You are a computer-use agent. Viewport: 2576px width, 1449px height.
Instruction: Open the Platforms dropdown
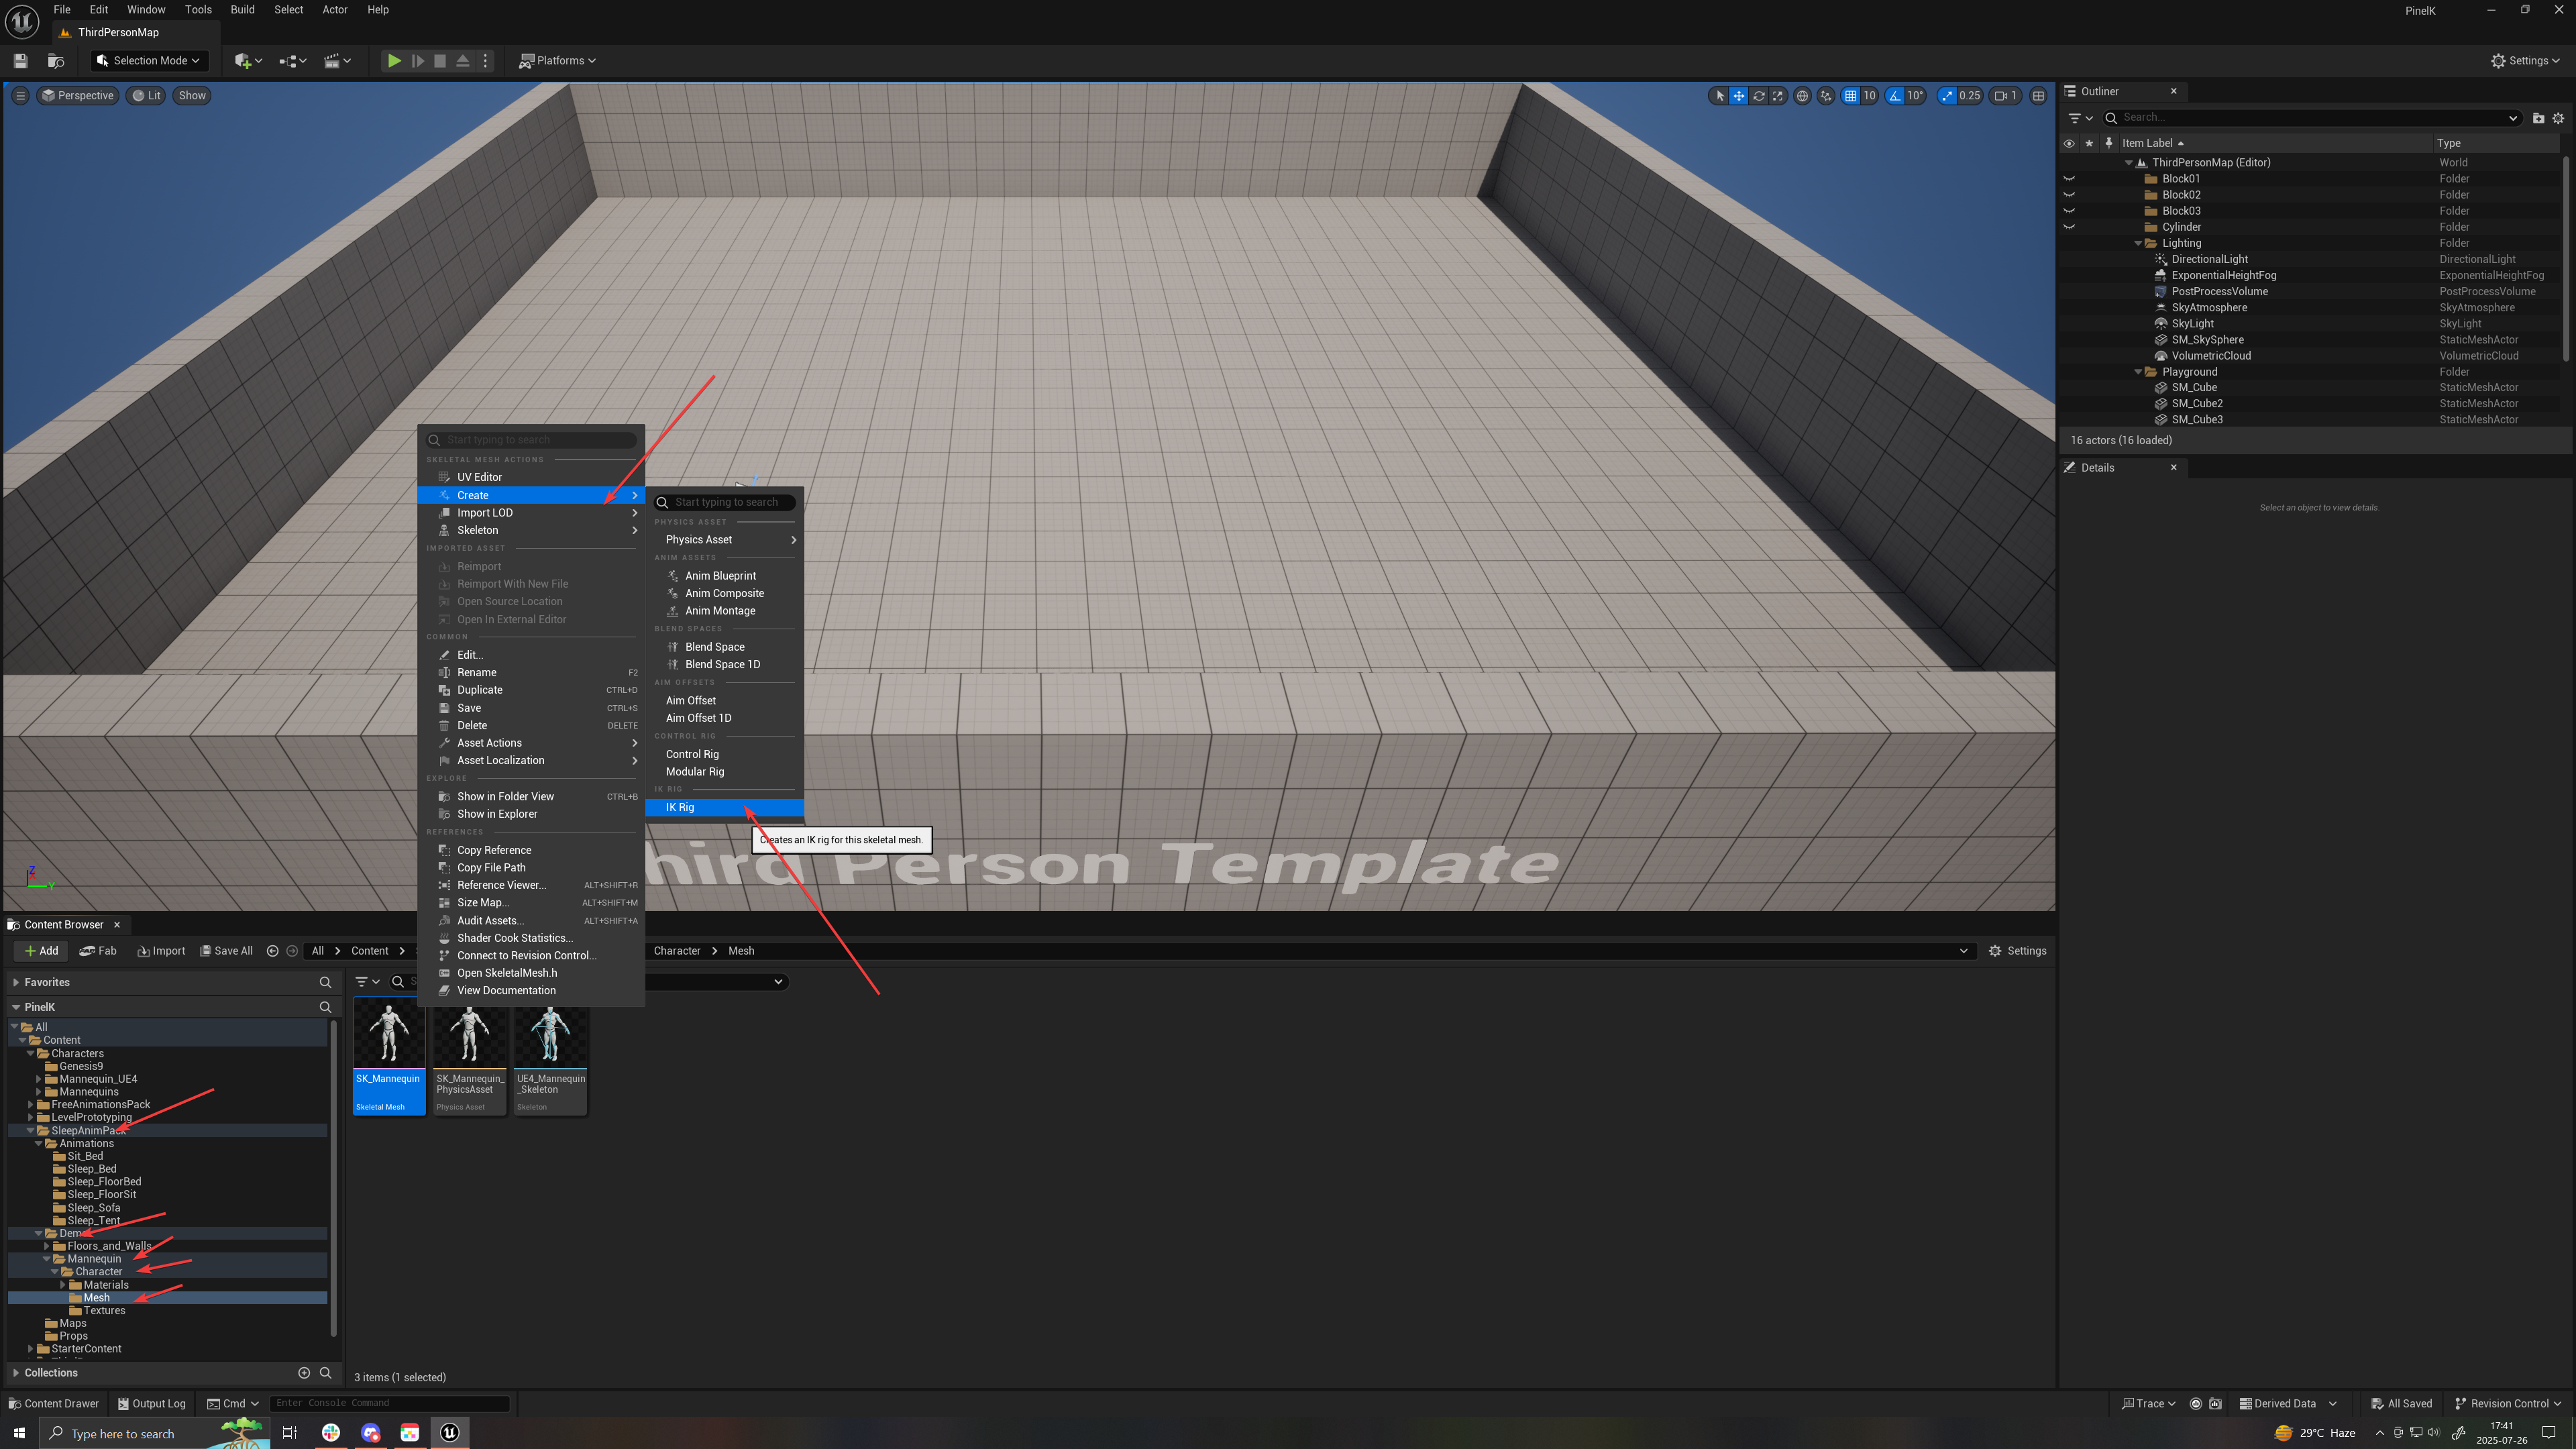click(x=557, y=61)
